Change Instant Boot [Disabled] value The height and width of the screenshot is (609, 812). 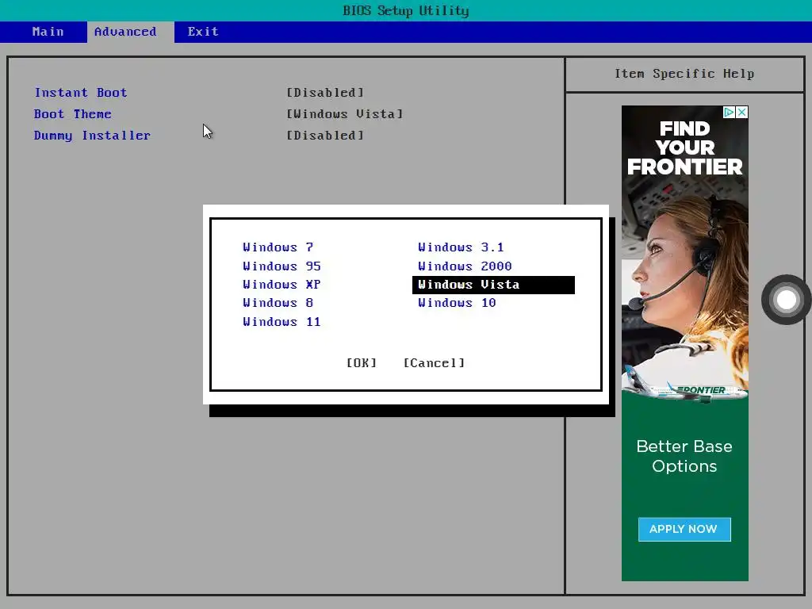(325, 93)
